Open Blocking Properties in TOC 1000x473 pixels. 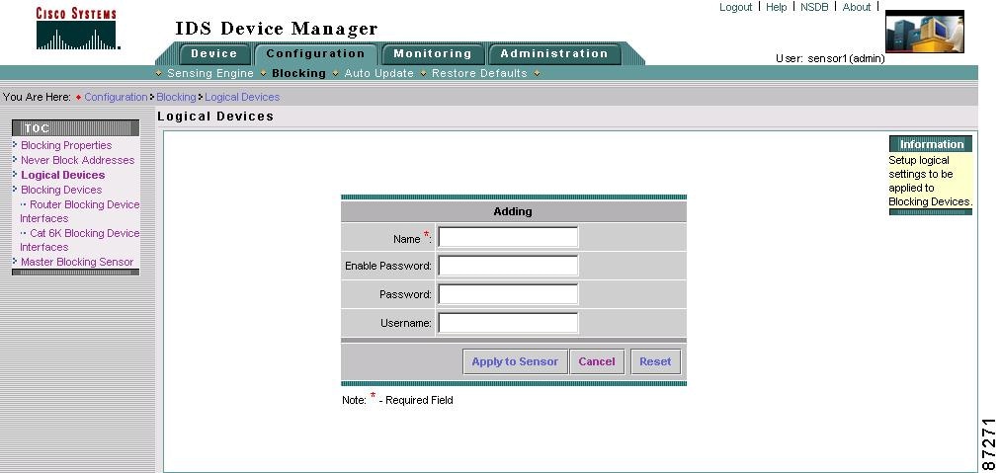[x=66, y=145]
